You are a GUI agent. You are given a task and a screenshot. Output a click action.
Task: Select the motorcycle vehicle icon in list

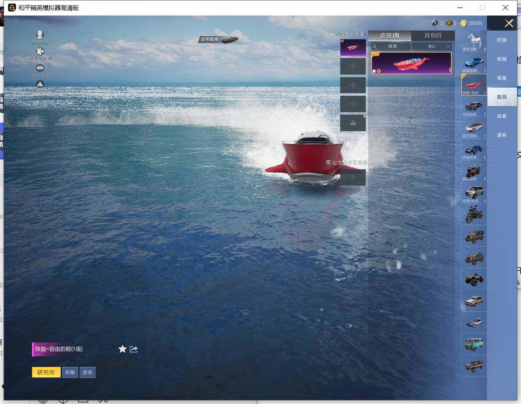click(473, 215)
